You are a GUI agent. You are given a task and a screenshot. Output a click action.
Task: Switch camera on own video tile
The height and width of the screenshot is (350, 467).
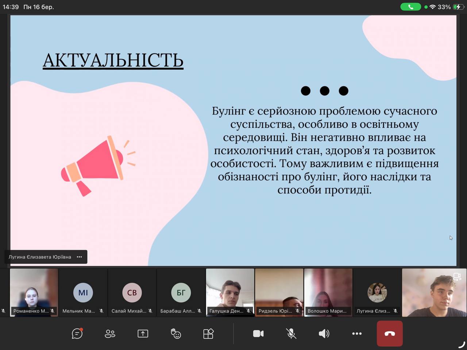tap(457, 277)
